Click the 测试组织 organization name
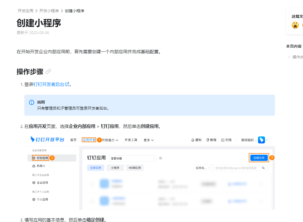This screenshot has height=222, width=303. [249, 140]
